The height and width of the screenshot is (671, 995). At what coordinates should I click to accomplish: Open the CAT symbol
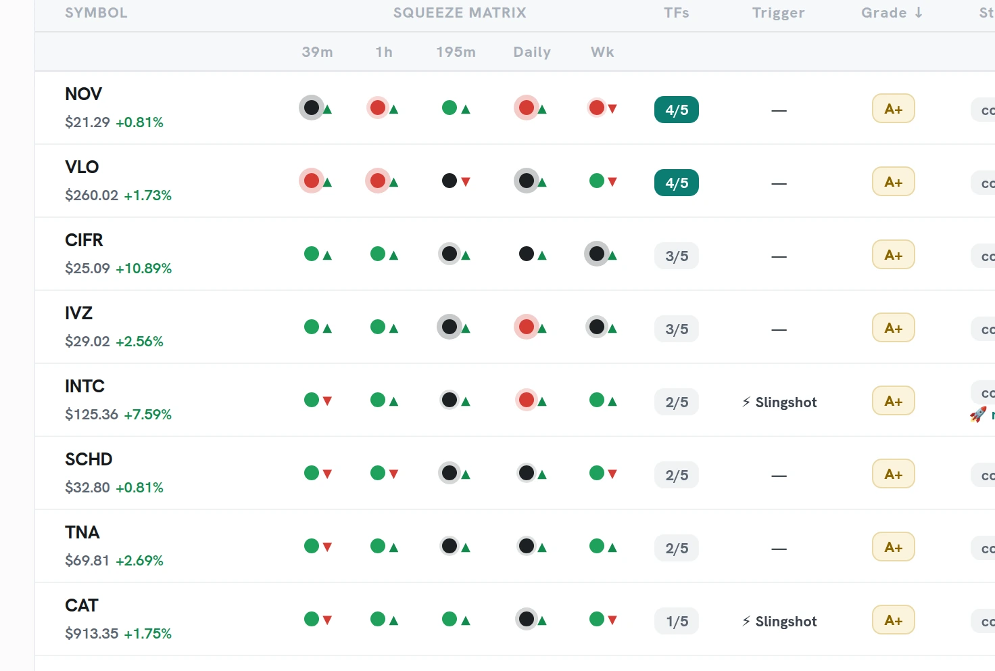(81, 605)
